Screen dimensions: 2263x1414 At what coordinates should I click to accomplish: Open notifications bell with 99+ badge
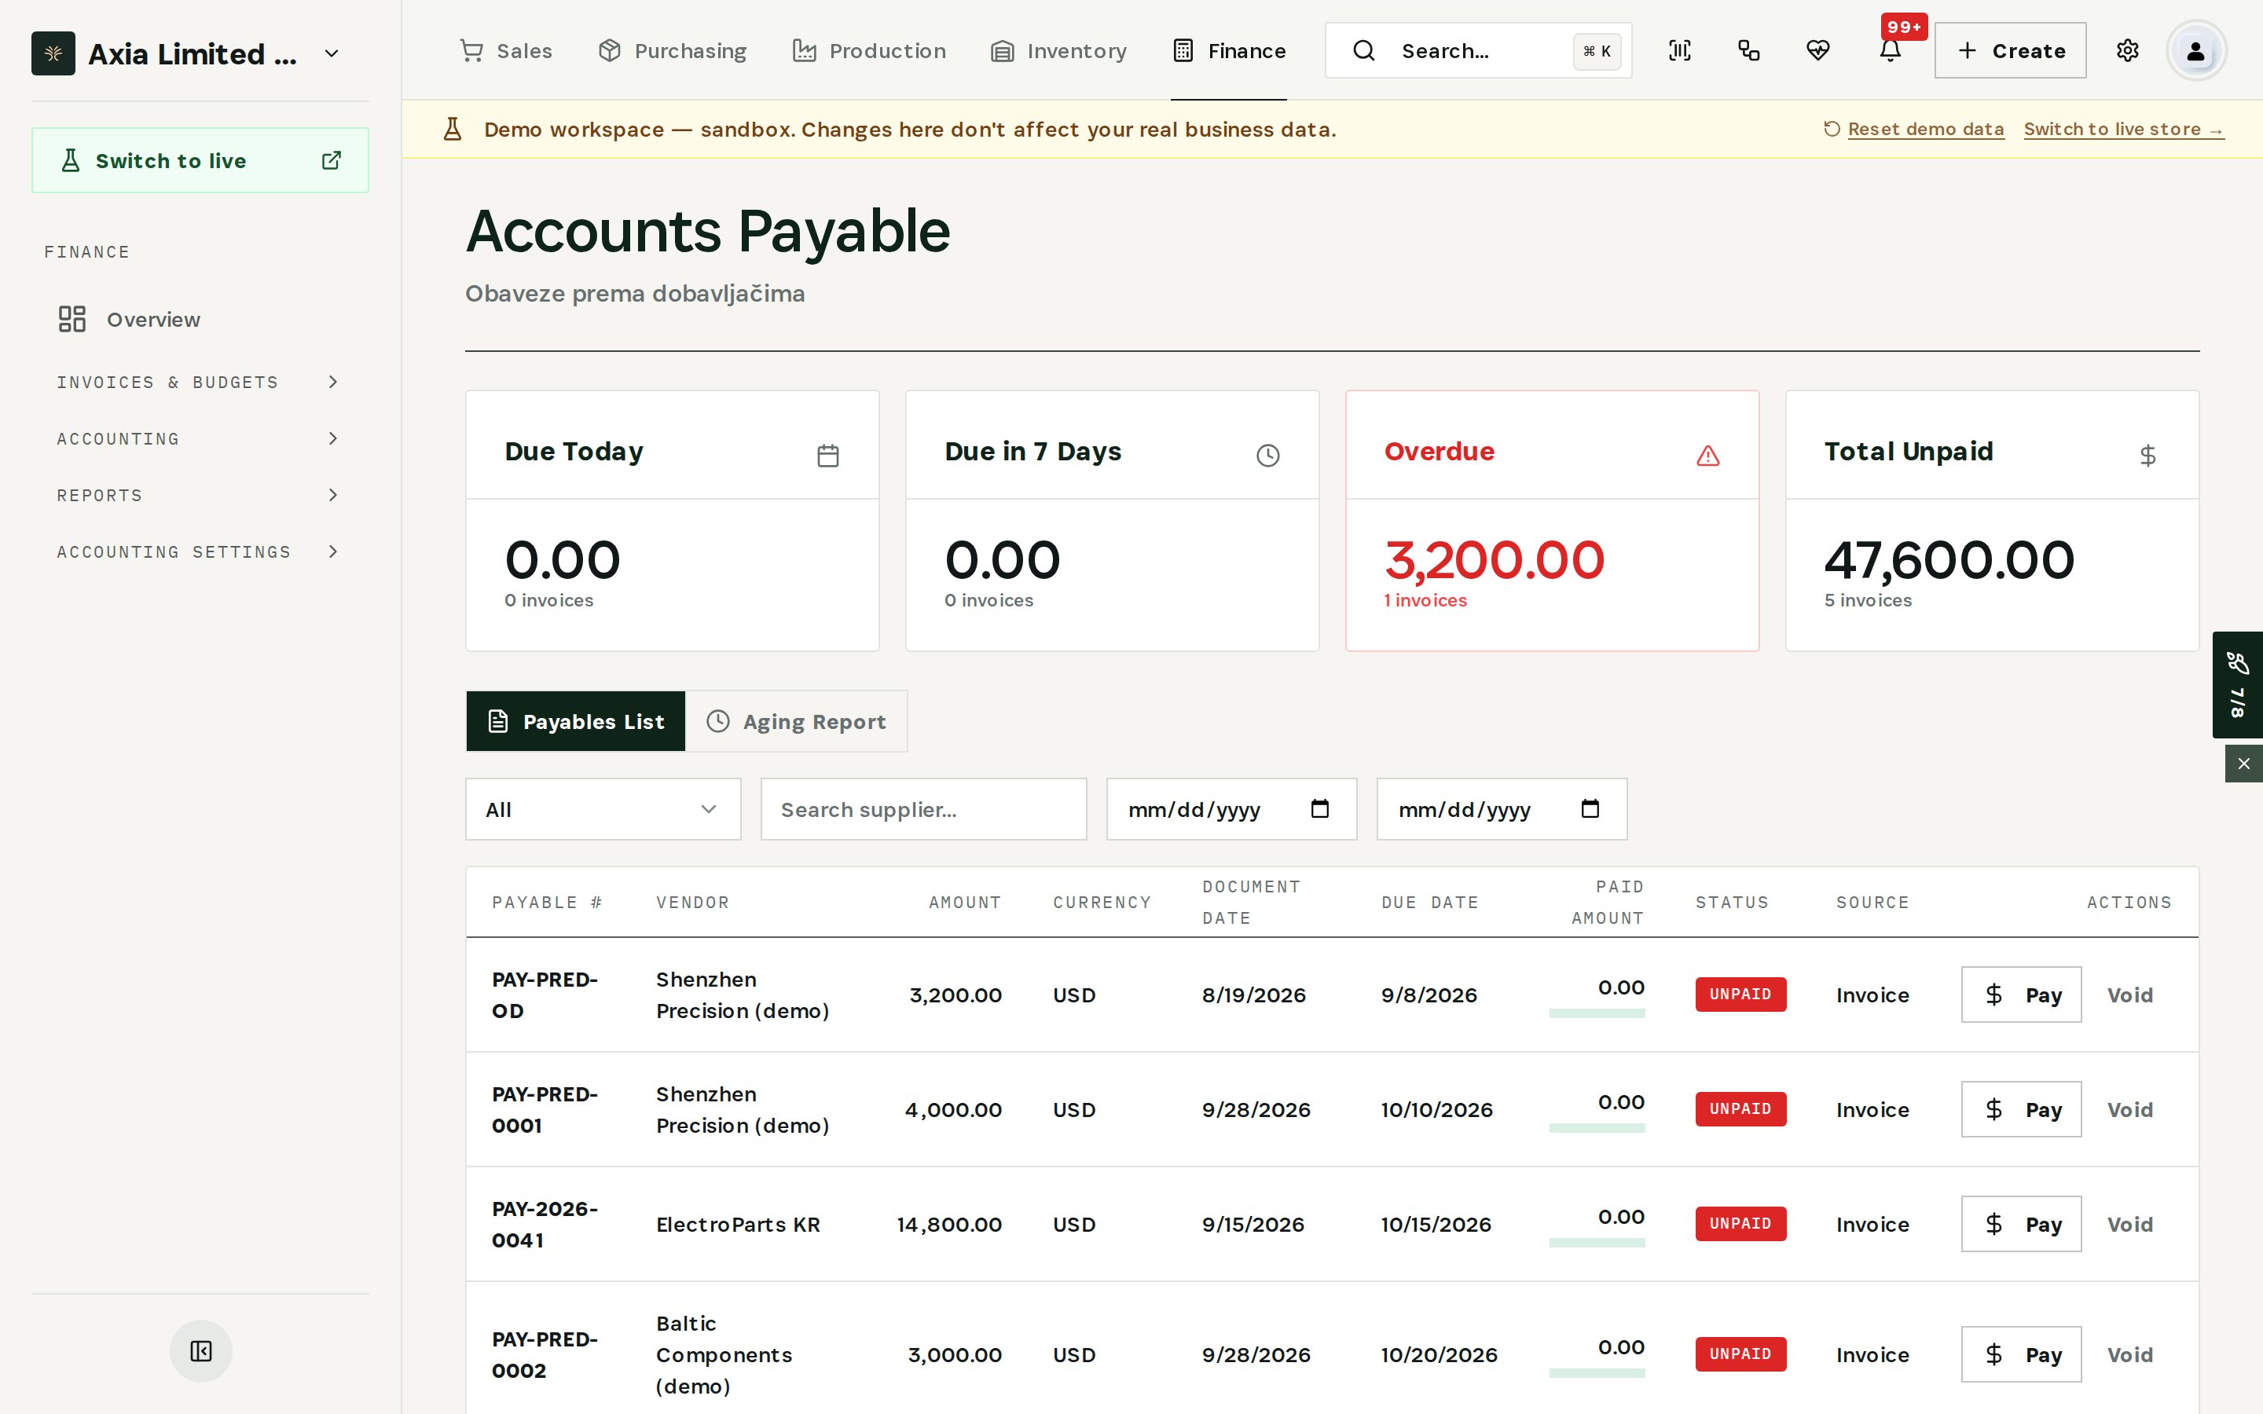(x=1890, y=50)
